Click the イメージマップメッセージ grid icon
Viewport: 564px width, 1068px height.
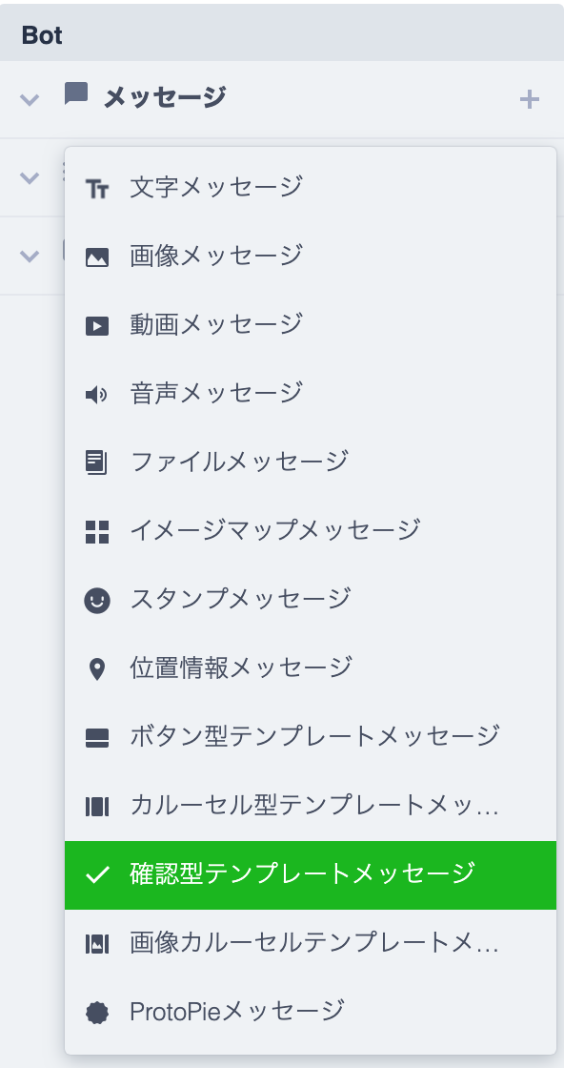(98, 530)
